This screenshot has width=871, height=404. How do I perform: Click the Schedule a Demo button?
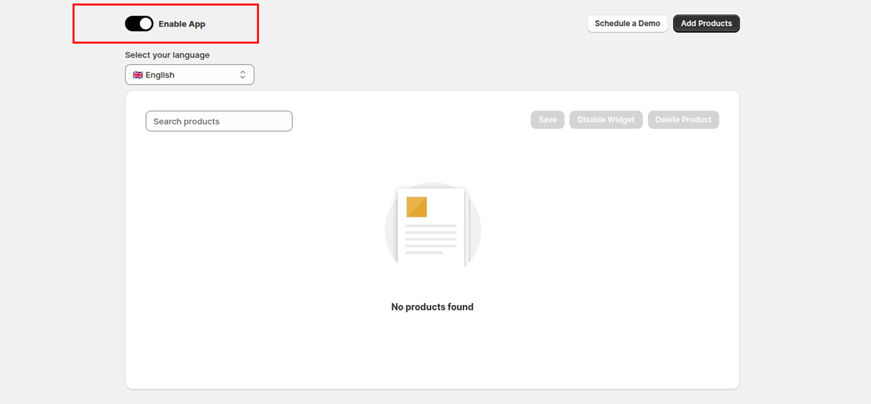(627, 23)
